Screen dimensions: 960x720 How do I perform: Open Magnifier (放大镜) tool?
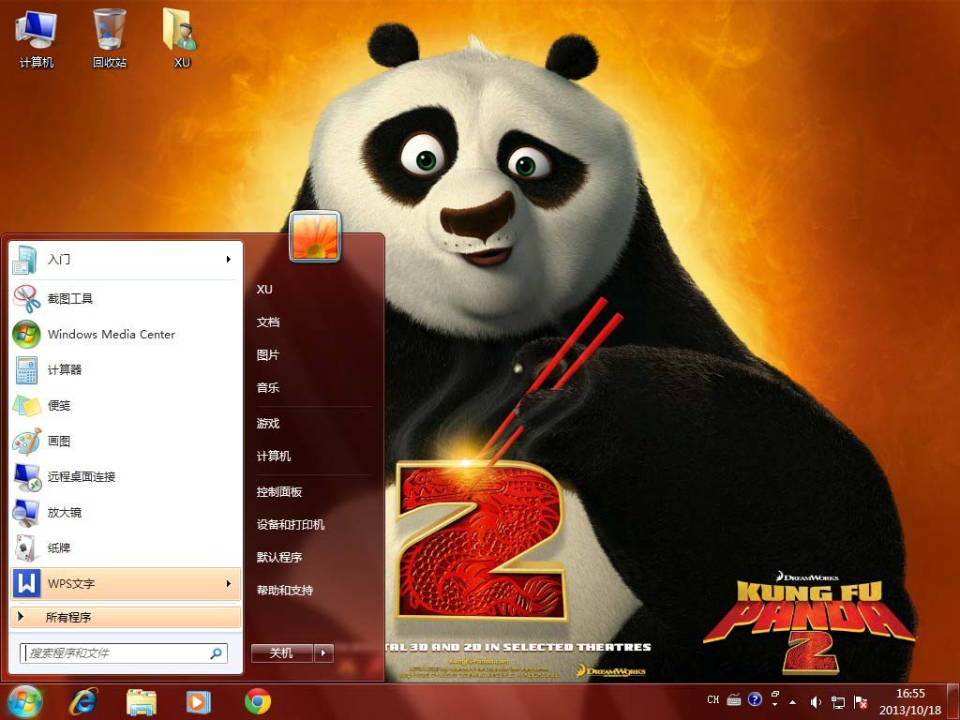(65, 512)
